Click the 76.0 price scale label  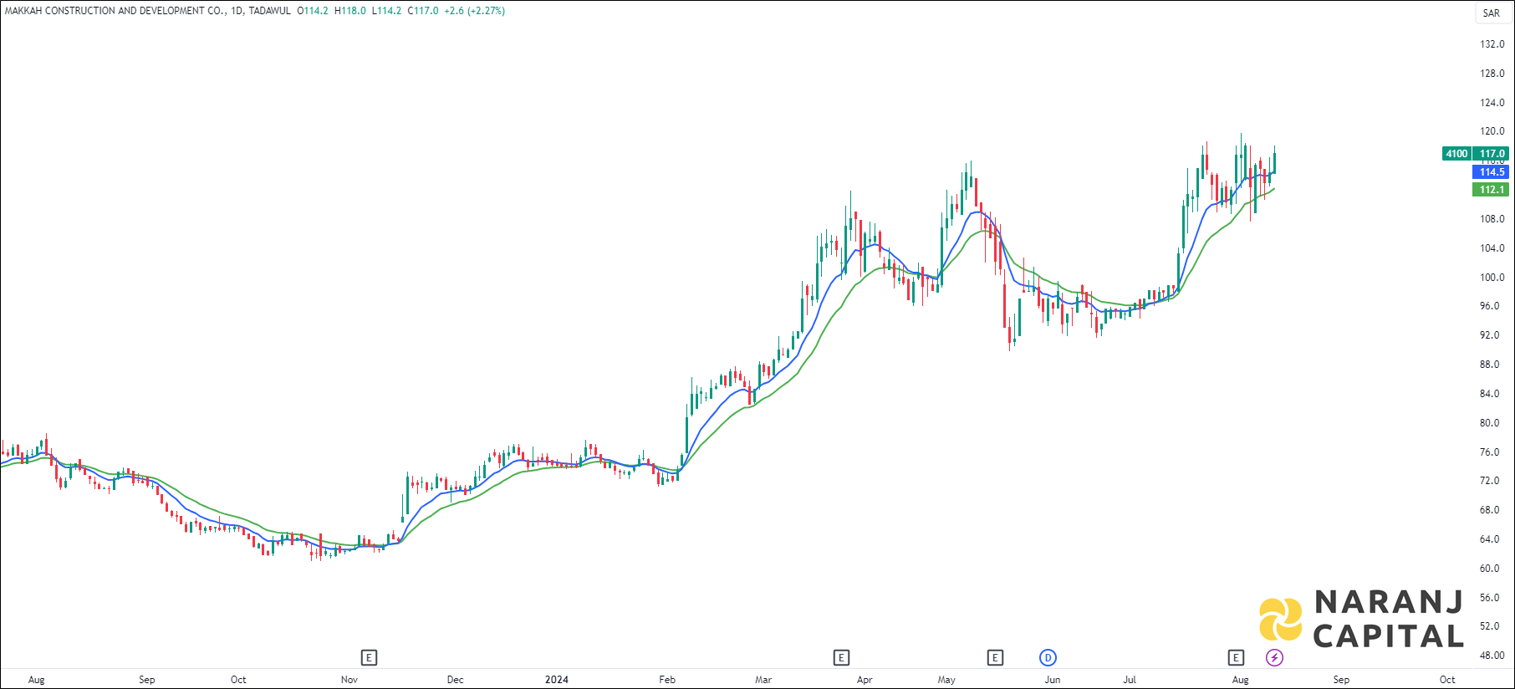(x=1490, y=452)
